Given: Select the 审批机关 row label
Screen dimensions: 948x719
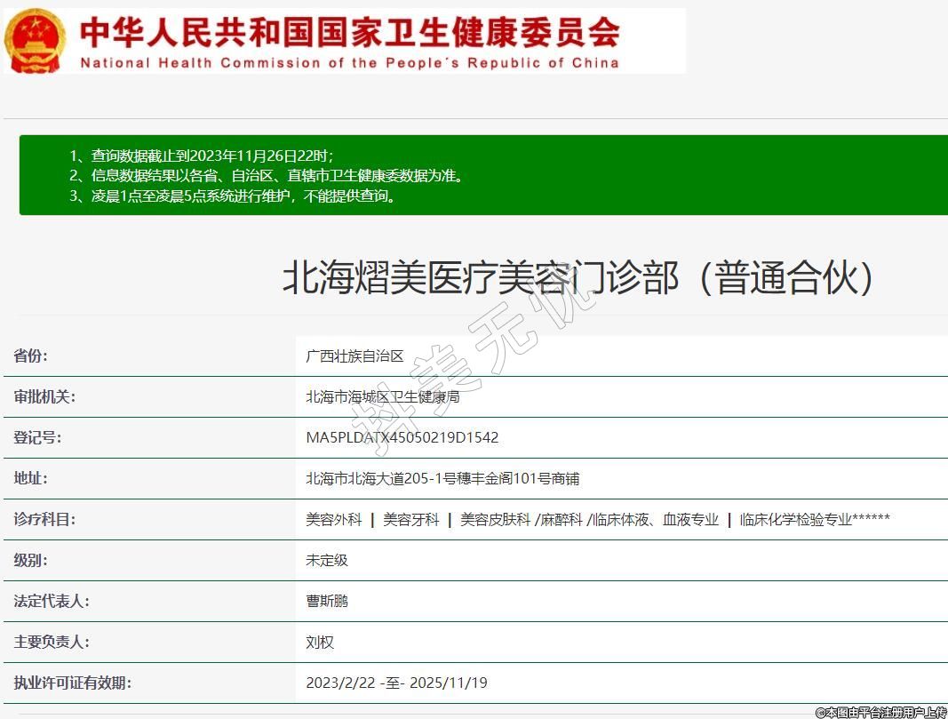Looking at the screenshot, I should [44, 397].
